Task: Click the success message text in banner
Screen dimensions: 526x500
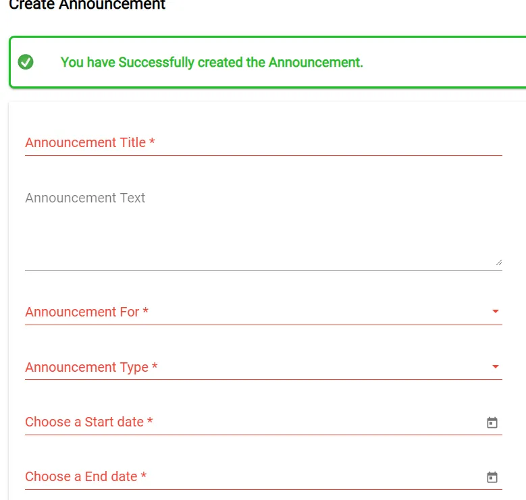Action: (211, 62)
